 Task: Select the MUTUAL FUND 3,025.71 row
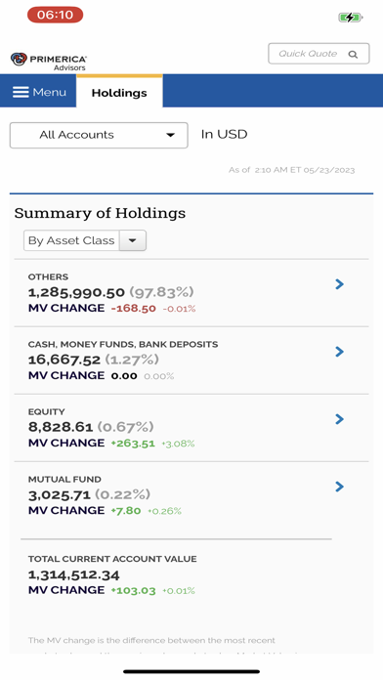tap(191, 494)
